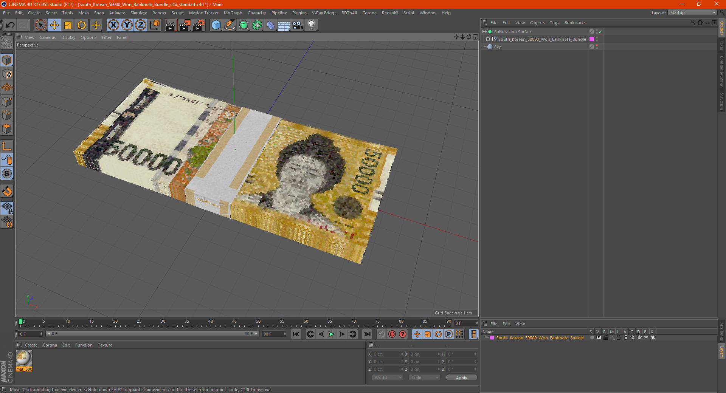Enable Axis mode in left sidebar

(x=7, y=146)
